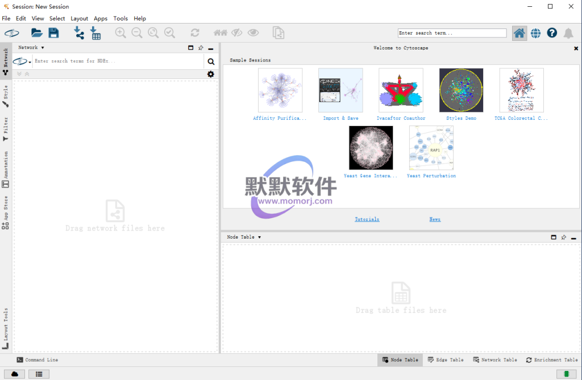Screen dimensions: 582x380
Task: Click Import Network from File icon
Action: tap(79, 33)
